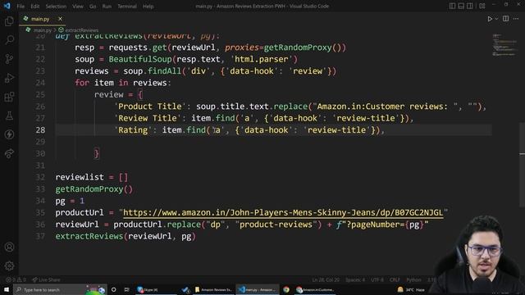Image resolution: width=525 pixels, height=295 pixels.
Task: Switch to the VS Code taskbar item
Action: click(257, 289)
